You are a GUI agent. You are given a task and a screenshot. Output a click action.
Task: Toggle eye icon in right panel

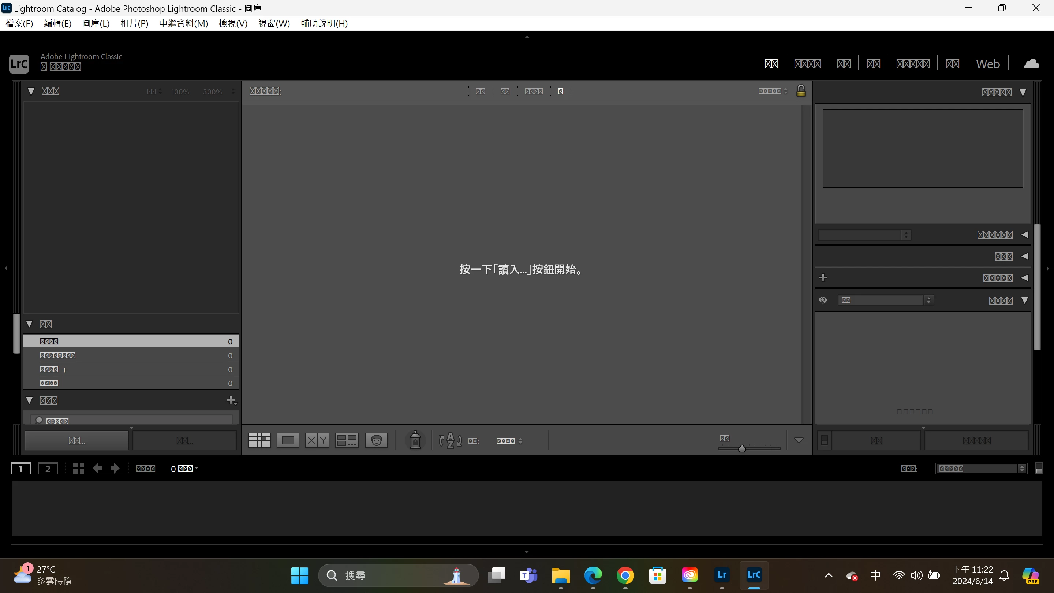[x=823, y=300]
